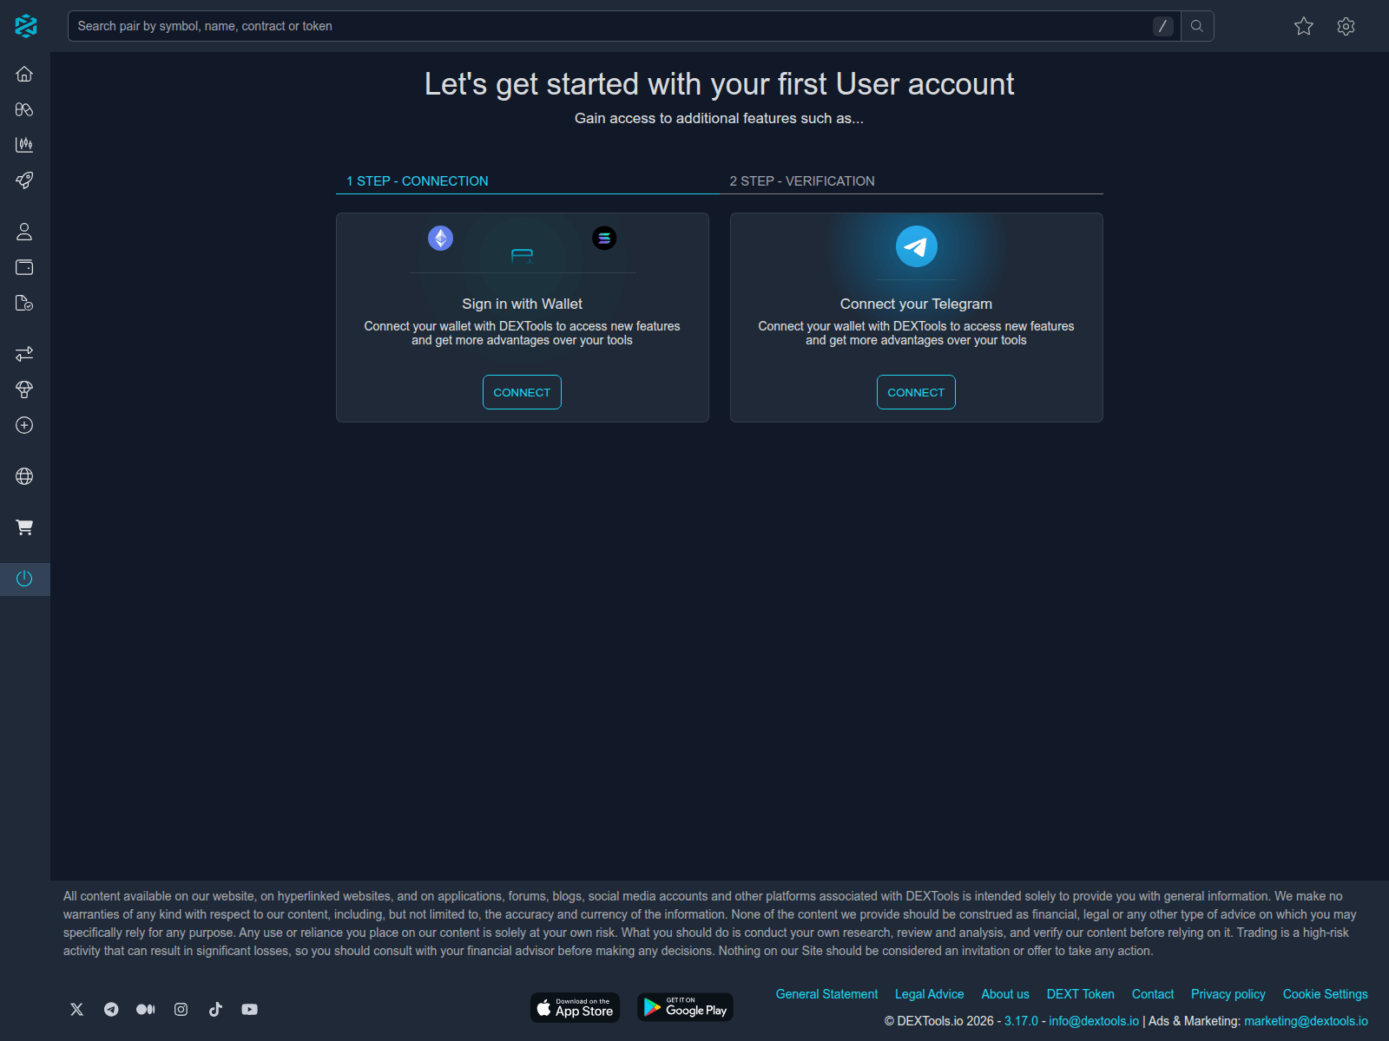Open the parachute airdrop sidebar icon
Screen dimensions: 1389x1041
[24, 390]
